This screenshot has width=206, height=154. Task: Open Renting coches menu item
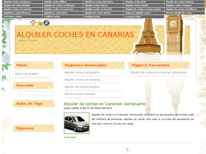pyautogui.click(x=92, y=16)
